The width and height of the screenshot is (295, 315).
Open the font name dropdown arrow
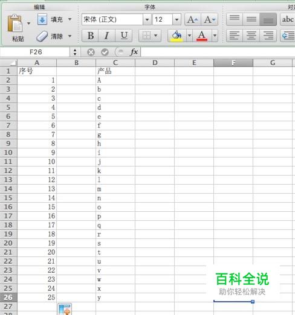click(x=147, y=19)
